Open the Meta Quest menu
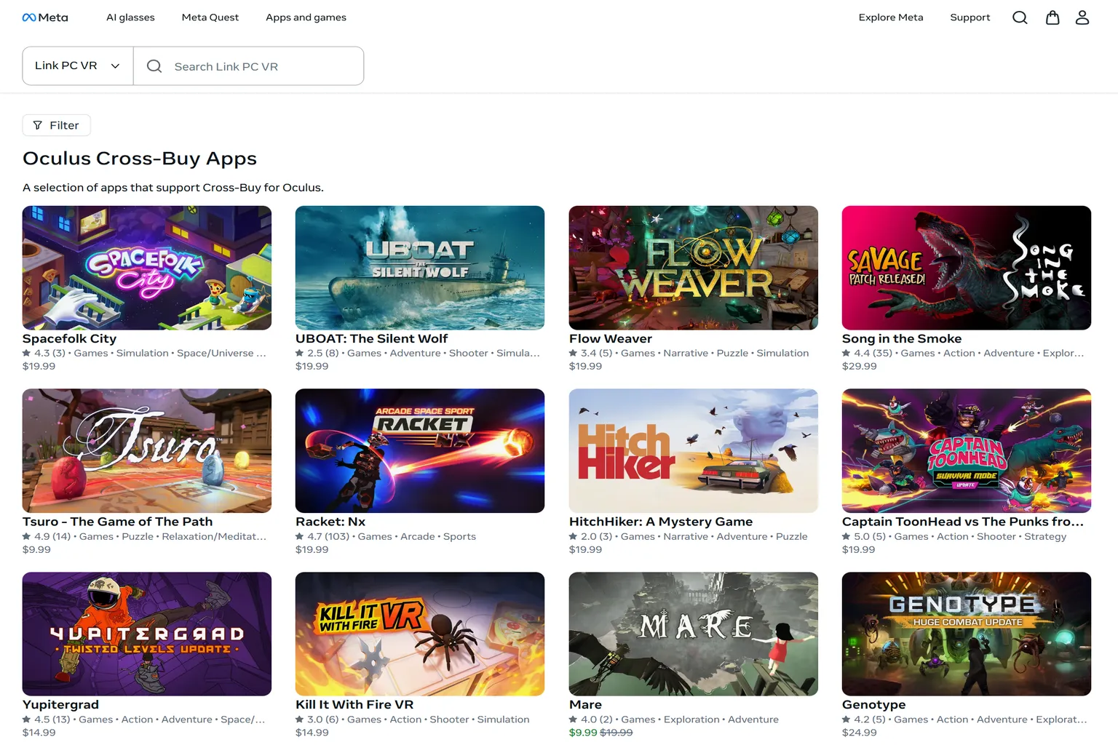1118x745 pixels. coord(210,17)
